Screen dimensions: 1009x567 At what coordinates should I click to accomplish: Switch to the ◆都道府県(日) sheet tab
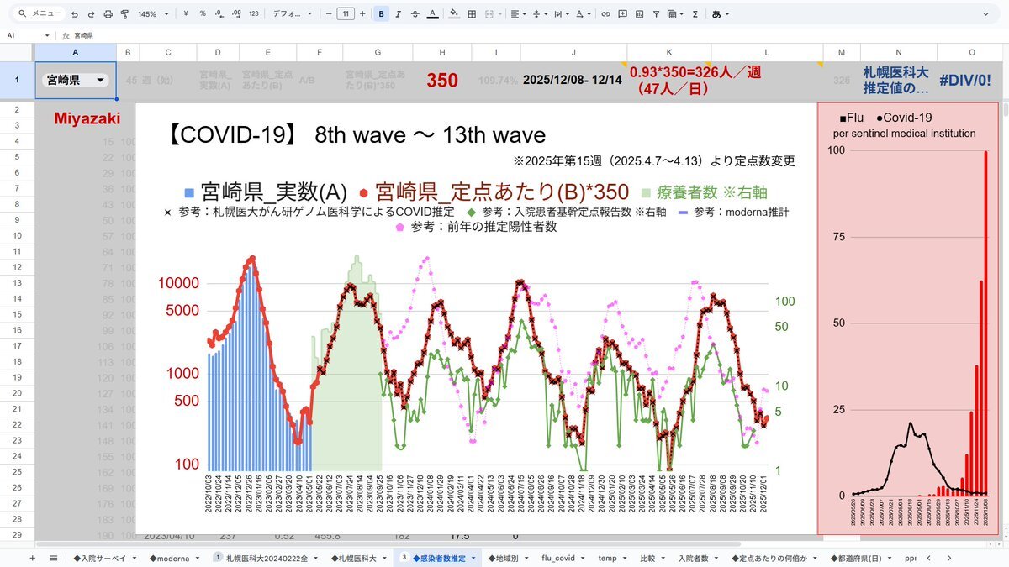pyautogui.click(x=859, y=558)
